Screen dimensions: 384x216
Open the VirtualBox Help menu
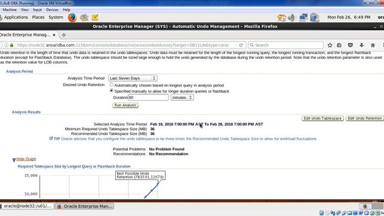pyautogui.click(x=67, y=10)
